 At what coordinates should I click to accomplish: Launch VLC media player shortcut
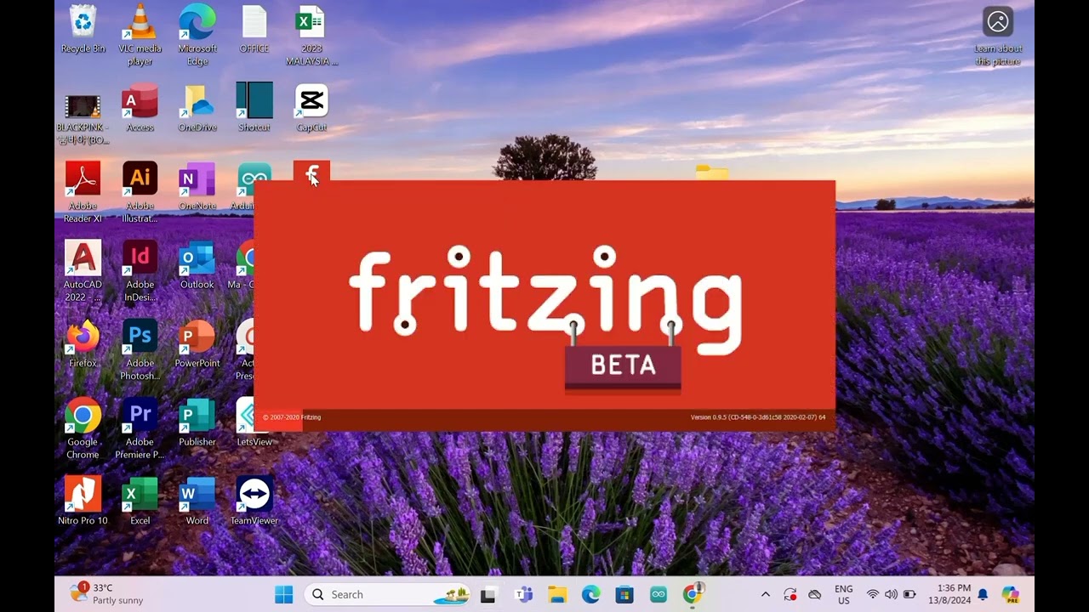click(140, 36)
